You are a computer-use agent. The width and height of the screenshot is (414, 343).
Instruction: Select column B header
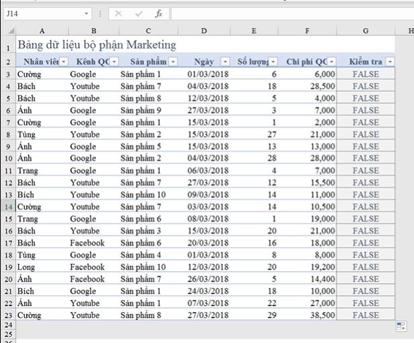pyautogui.click(x=94, y=31)
